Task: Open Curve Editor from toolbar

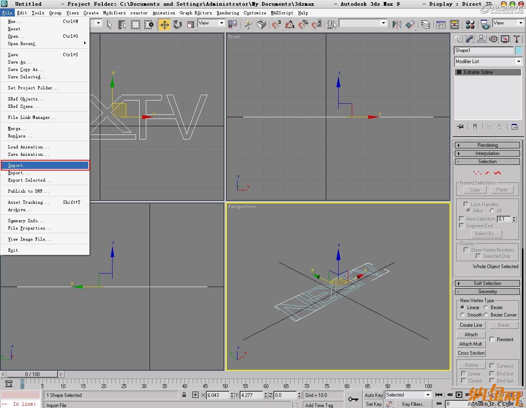Action: 441,25
